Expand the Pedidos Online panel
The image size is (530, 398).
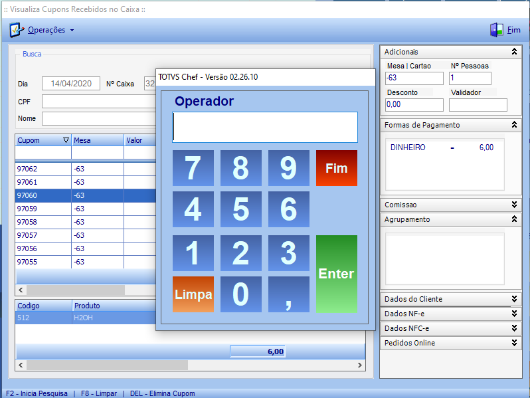coord(514,343)
